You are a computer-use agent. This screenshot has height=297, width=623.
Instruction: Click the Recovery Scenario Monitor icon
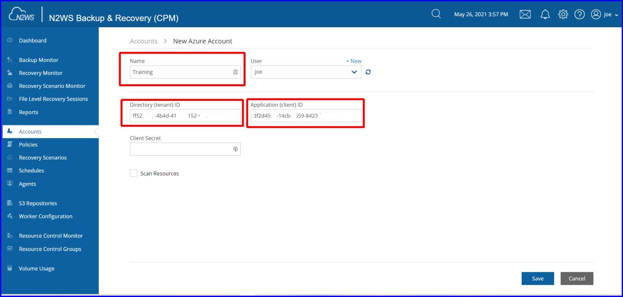pyautogui.click(x=10, y=86)
